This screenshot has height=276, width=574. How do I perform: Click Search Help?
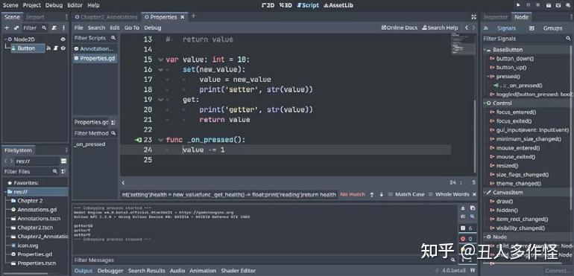click(440, 28)
